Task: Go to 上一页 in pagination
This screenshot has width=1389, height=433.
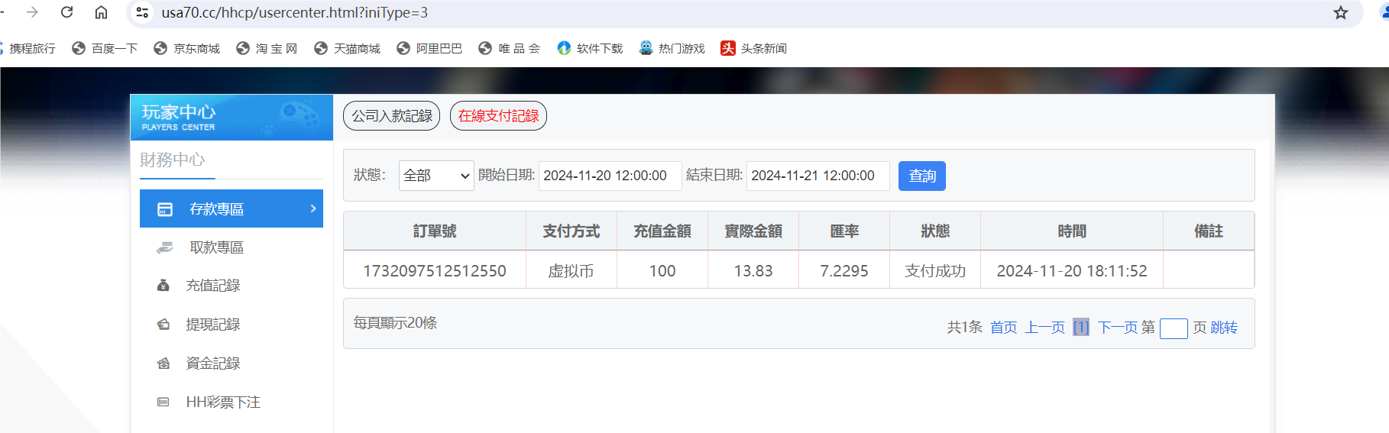Action: 1045,328
